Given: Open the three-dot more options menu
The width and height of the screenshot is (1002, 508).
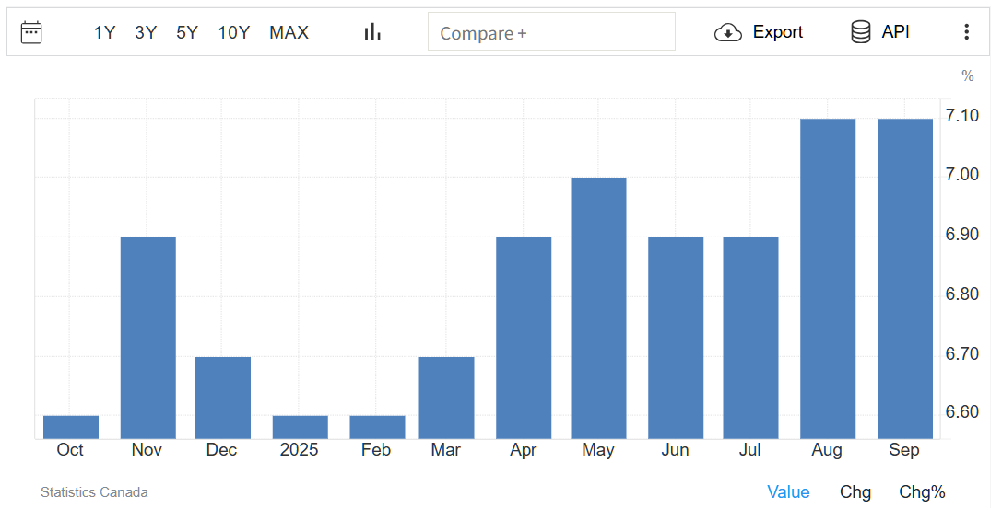Looking at the screenshot, I should coord(966,32).
